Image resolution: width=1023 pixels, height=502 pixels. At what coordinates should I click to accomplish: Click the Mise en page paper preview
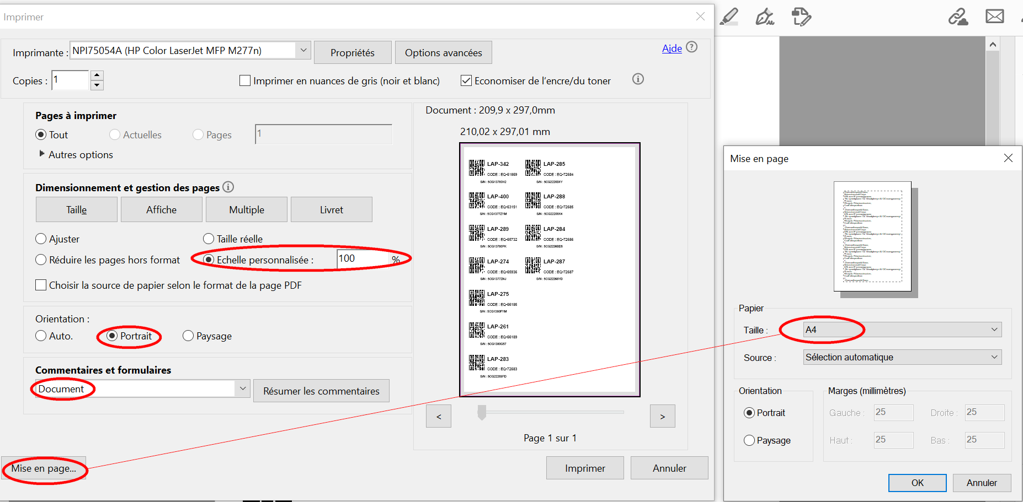click(872, 236)
